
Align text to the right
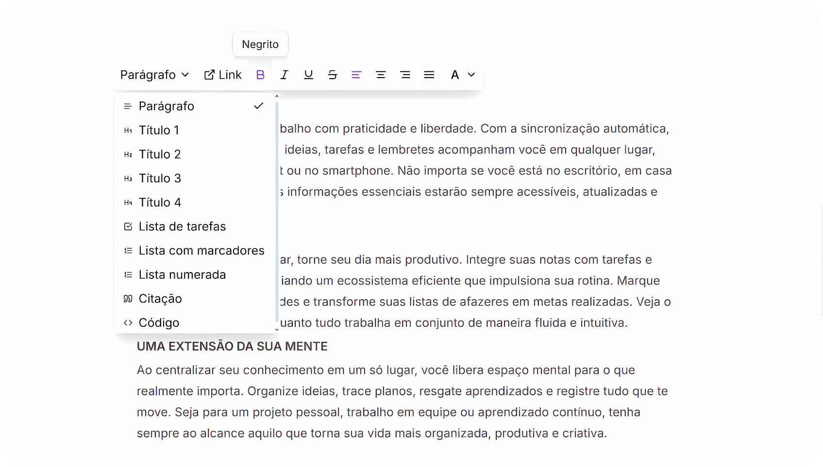(405, 75)
